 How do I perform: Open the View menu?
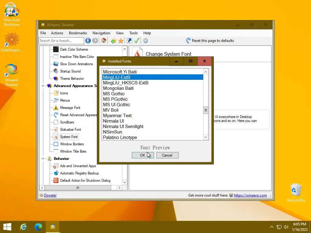point(120,33)
